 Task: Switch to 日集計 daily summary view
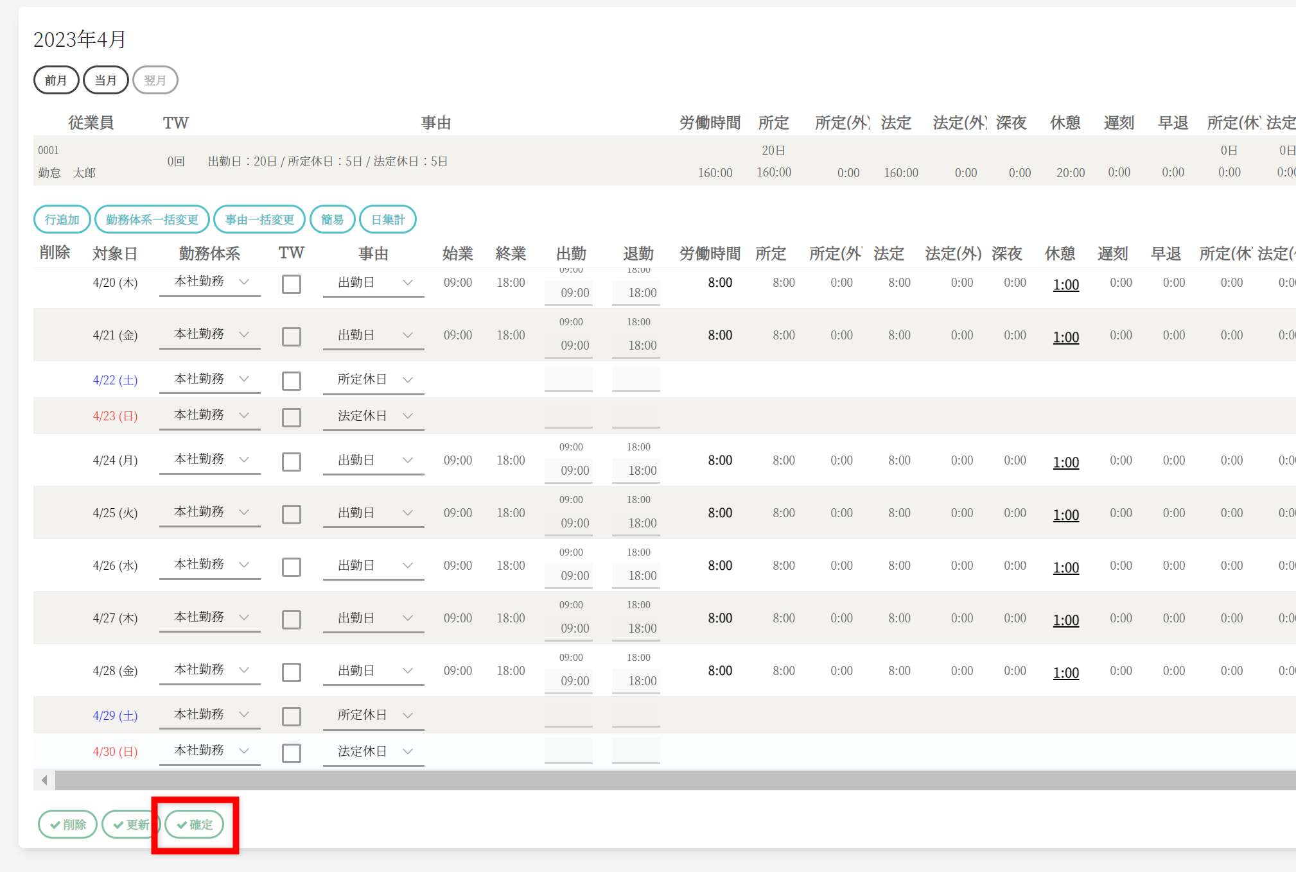pos(387,219)
